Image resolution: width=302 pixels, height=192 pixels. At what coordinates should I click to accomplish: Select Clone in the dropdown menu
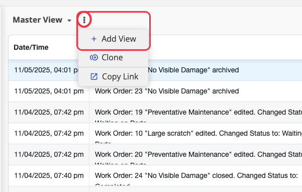[x=114, y=57]
